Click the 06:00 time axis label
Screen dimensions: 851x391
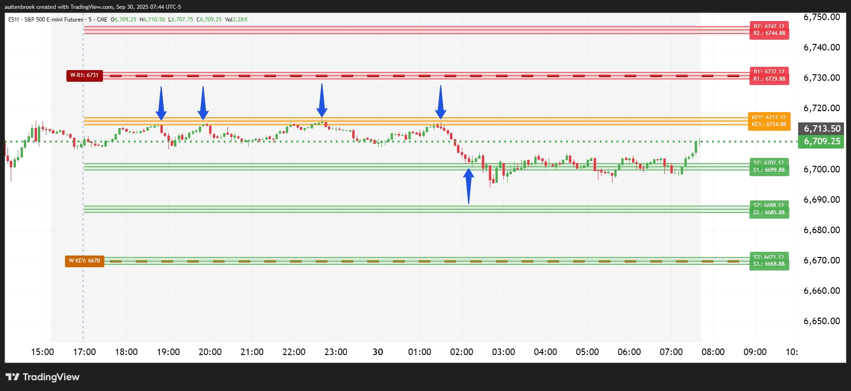629,352
